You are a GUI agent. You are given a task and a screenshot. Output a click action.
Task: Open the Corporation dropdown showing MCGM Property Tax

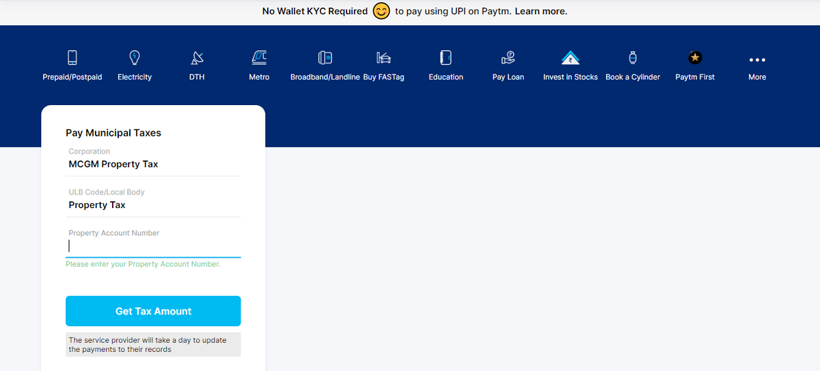coord(153,164)
